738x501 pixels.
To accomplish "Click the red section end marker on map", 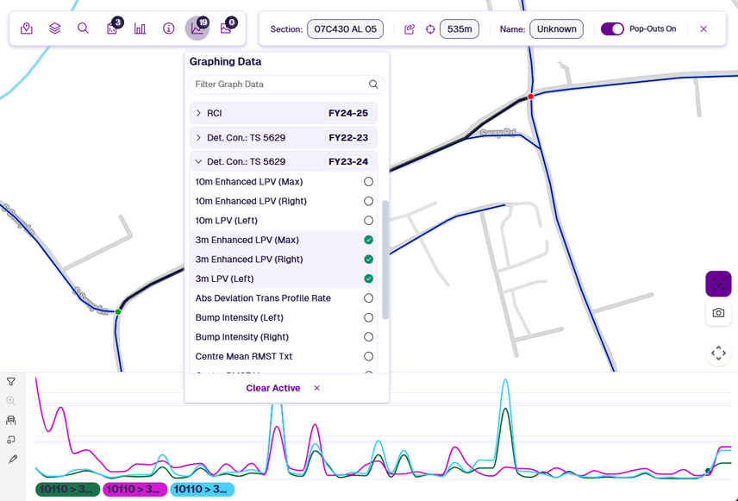I will click(530, 97).
